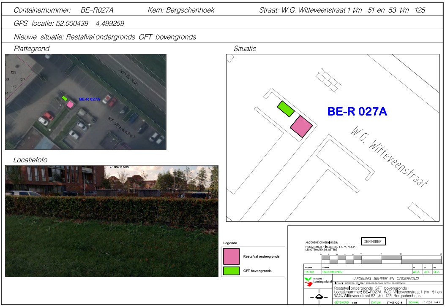
Task: Click the pink Restafval ondergronds legend swatch
Action: tap(231, 256)
